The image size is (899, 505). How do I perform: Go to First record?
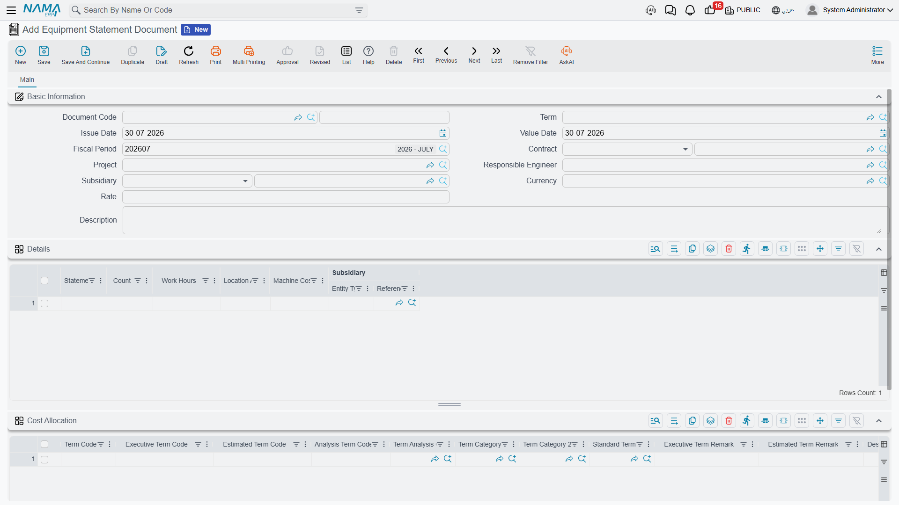419,55
